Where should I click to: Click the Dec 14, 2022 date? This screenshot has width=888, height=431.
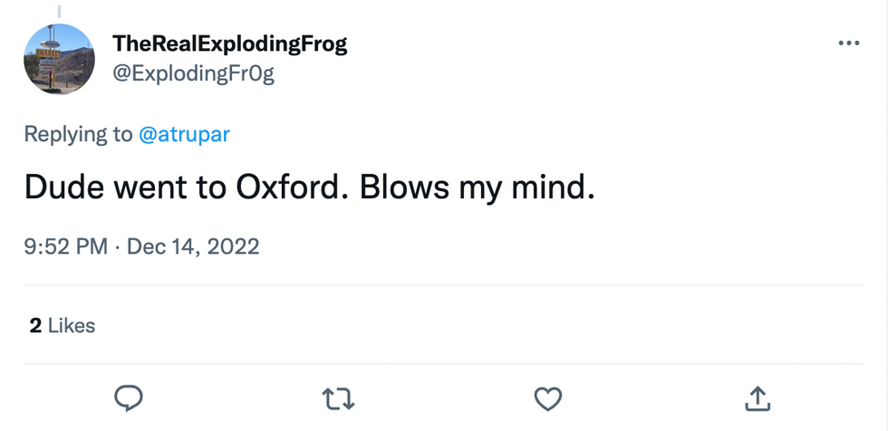point(193,246)
